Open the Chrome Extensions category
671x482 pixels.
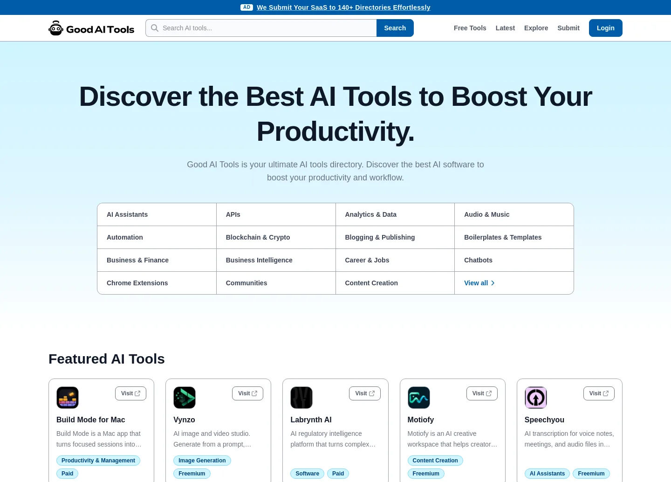157,283
